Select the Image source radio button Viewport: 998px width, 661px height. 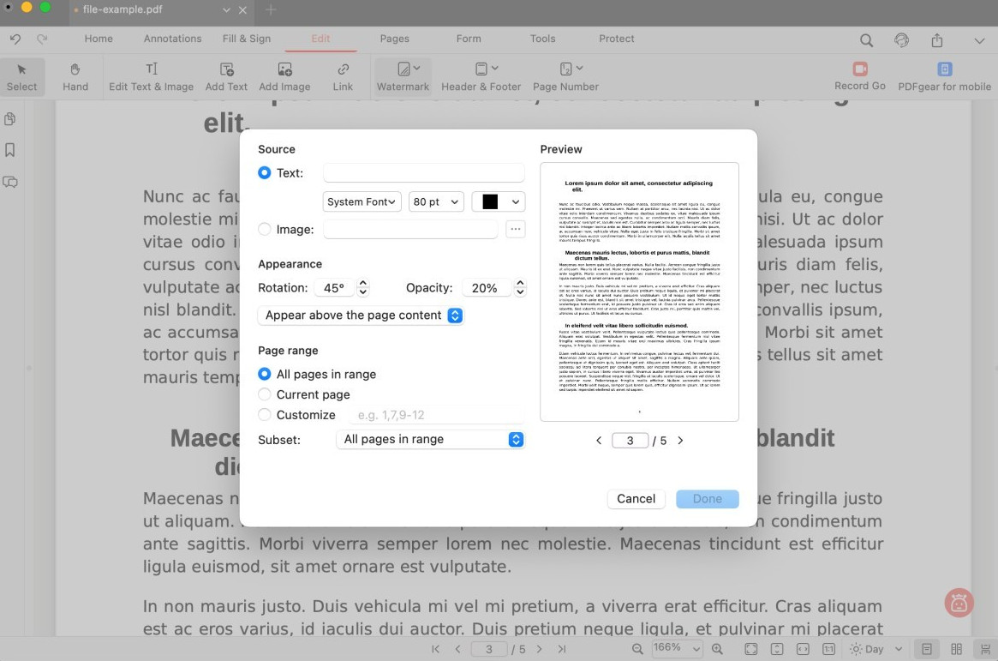265,229
